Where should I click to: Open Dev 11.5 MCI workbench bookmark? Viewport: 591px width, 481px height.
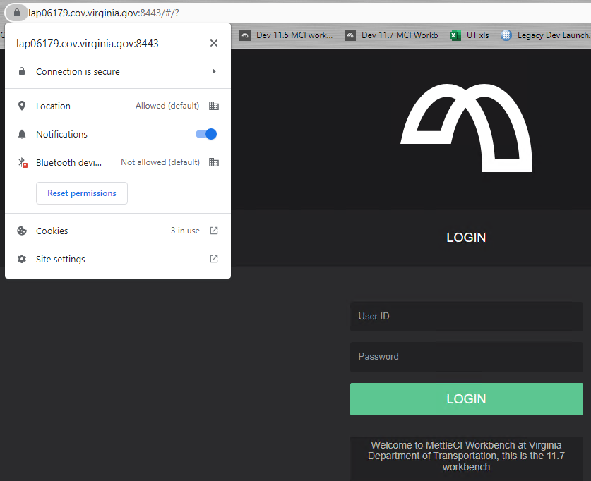tap(287, 35)
